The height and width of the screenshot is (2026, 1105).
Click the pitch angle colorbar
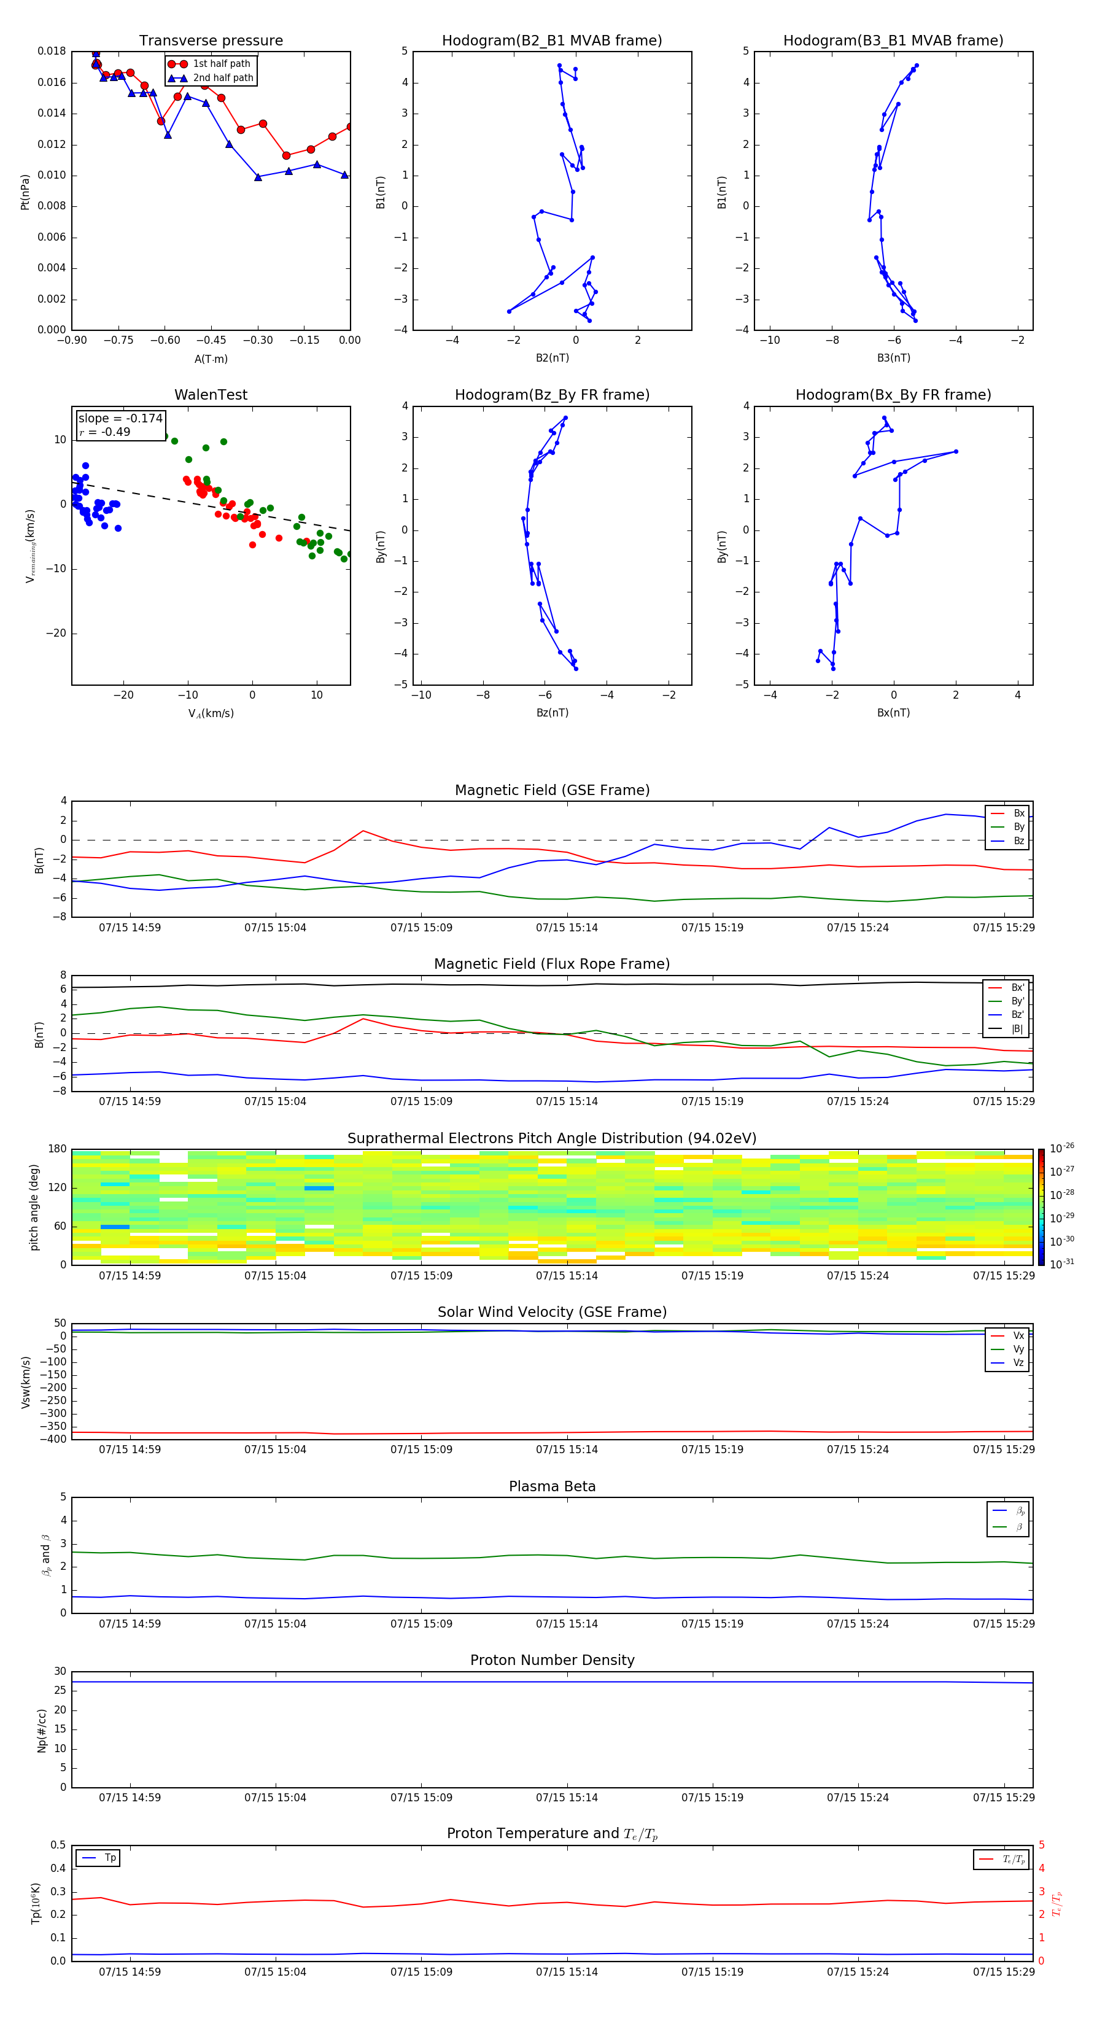pos(1041,1207)
